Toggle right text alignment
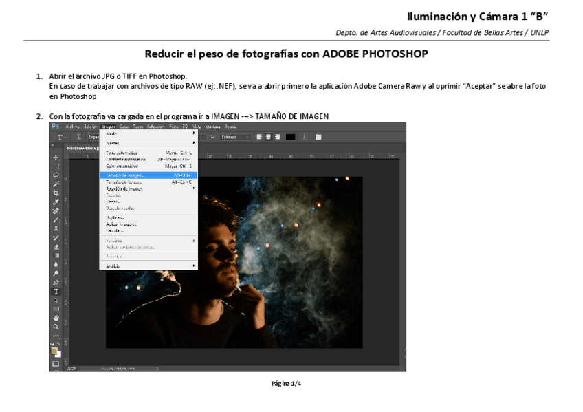This screenshot has width=583, height=412. pos(278,137)
